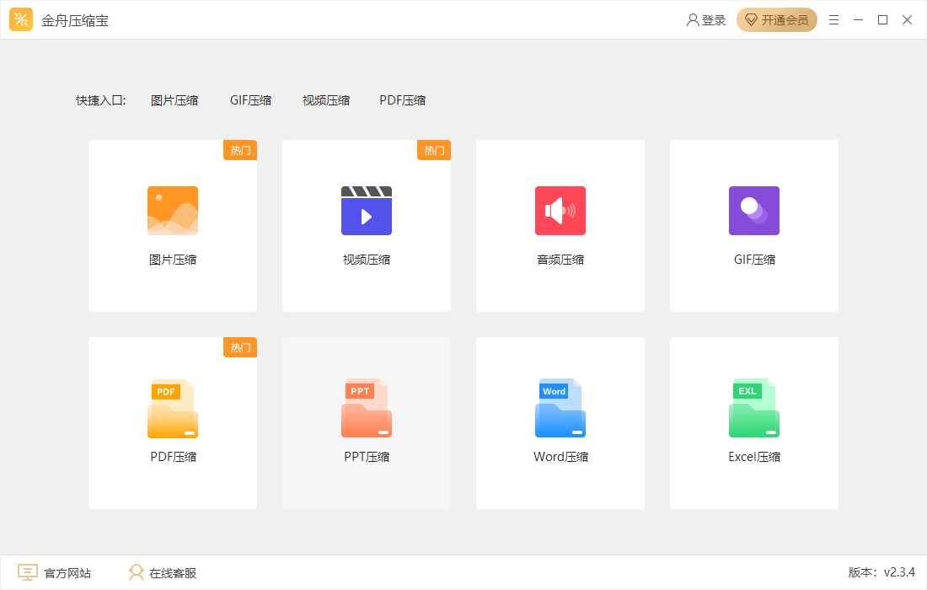Select 图片压缩 from quick entry links
927x590 pixels.
point(174,99)
